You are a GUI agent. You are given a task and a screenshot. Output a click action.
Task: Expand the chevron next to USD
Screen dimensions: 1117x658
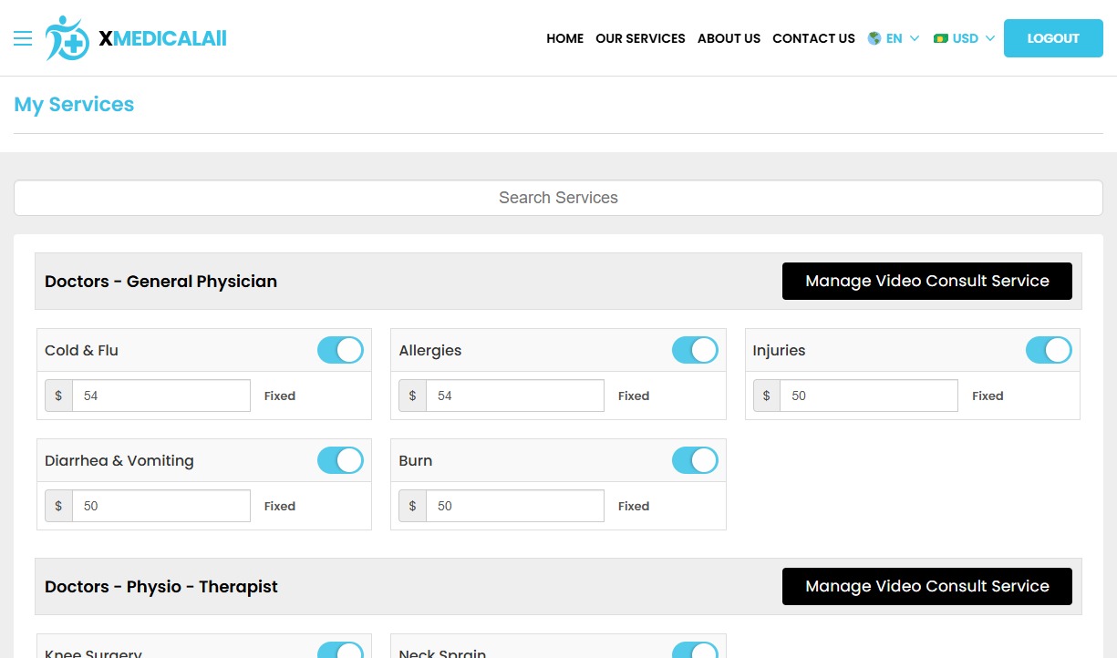point(990,38)
